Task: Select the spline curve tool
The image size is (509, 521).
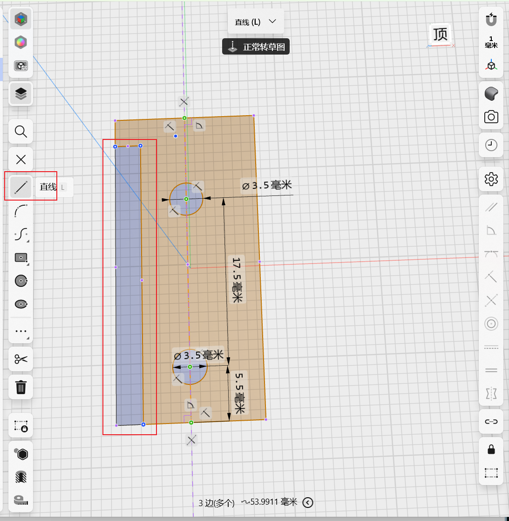Action: [20, 234]
